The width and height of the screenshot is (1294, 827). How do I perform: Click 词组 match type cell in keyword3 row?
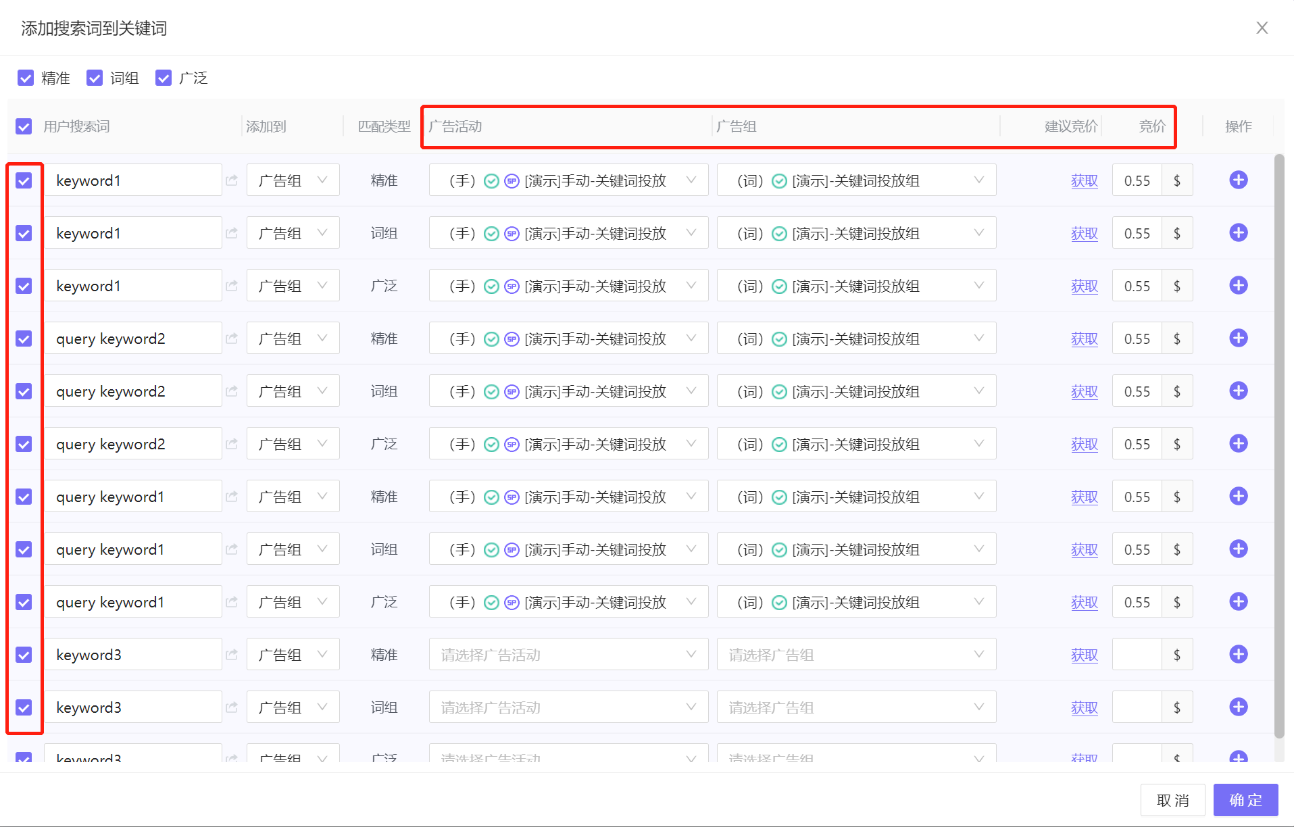pyautogui.click(x=384, y=707)
